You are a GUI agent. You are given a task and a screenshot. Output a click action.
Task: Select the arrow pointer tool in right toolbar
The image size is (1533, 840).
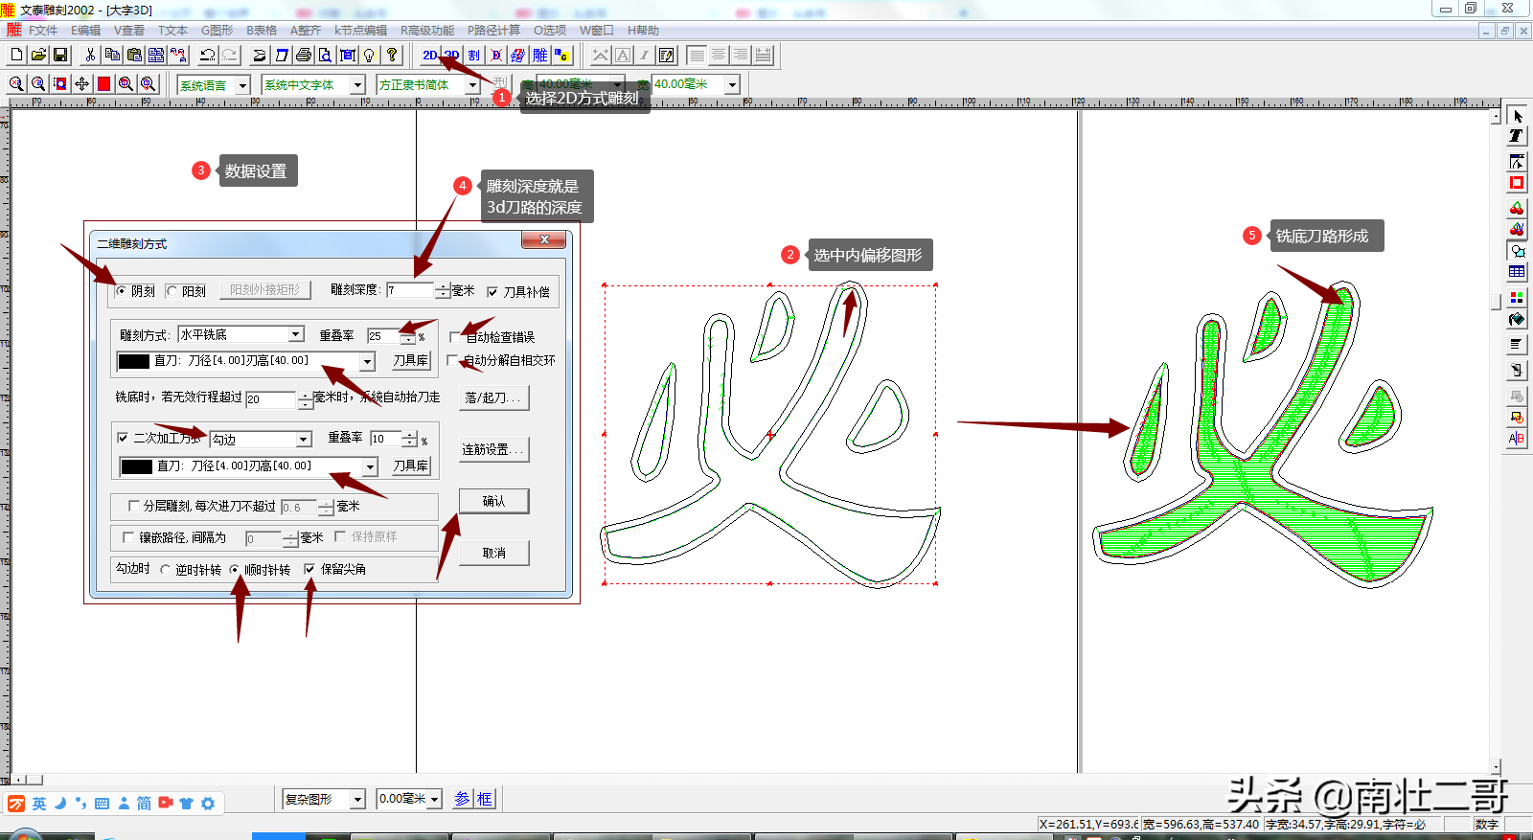(x=1517, y=116)
